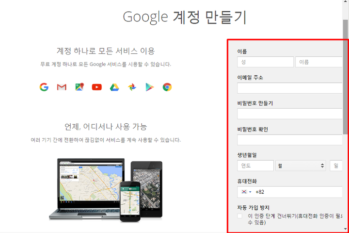Image resolution: width=349 pixels, height=233 pixels.
Task: Click the 계정 하나로 모든 서비스 이용 heading
Action: 106,51
